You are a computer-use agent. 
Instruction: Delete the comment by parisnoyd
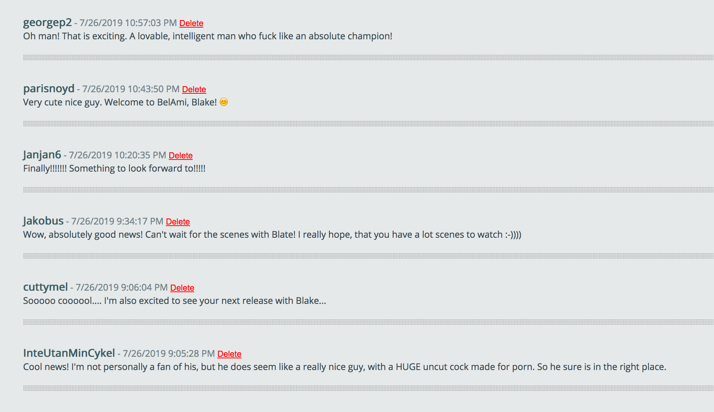pyautogui.click(x=194, y=90)
